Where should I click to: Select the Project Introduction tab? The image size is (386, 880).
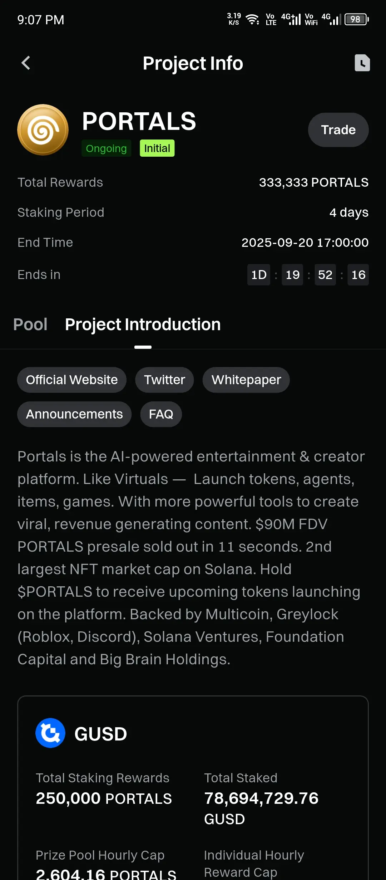[143, 324]
